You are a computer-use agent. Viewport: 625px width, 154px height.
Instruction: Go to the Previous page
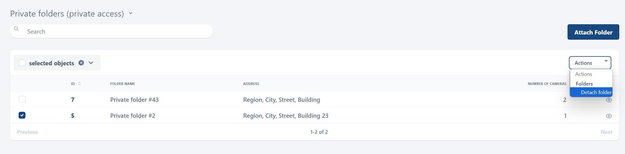pyautogui.click(x=27, y=132)
